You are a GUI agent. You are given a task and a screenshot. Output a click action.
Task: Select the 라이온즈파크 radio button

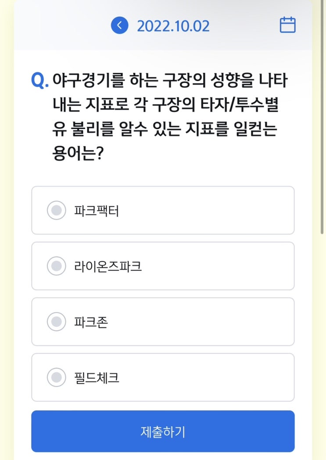pyautogui.click(x=56, y=266)
